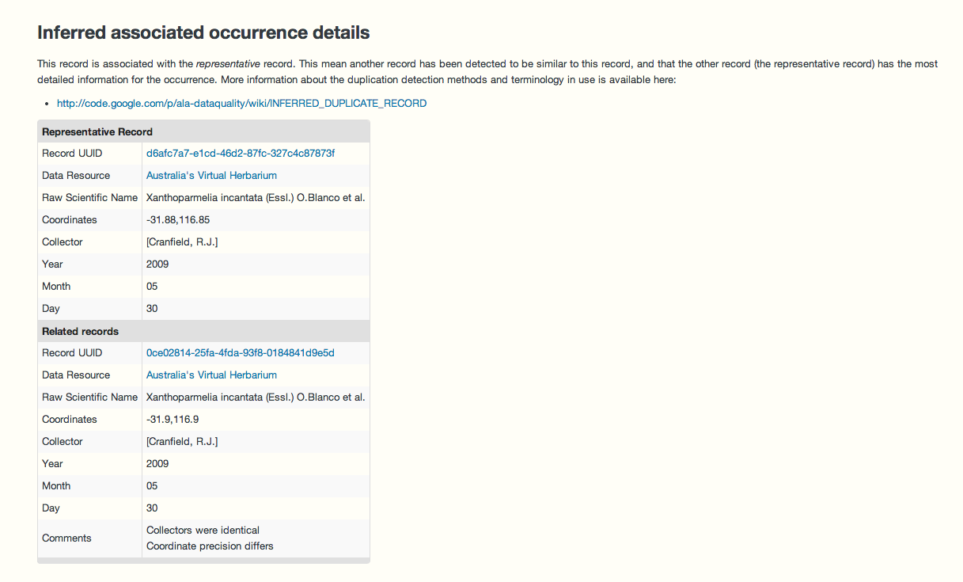Click the Related records section header
This screenshot has width=963, height=582.
81,331
